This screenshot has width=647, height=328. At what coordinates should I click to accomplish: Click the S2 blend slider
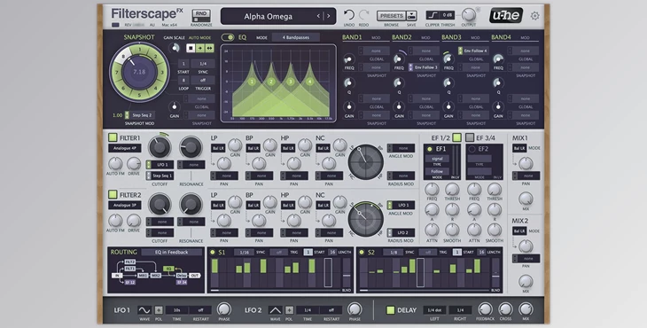(495, 273)
